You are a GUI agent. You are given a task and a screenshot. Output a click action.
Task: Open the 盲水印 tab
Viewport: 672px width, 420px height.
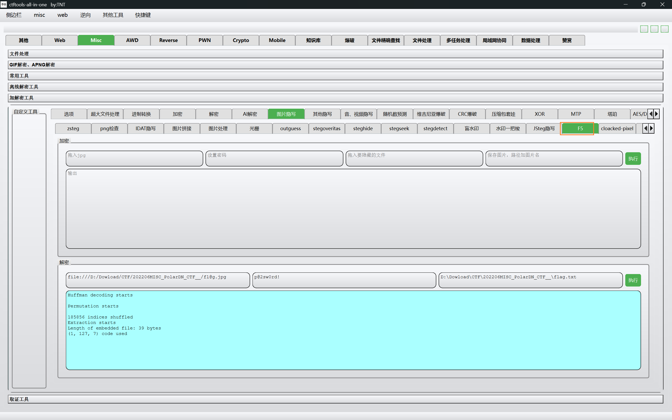pos(471,128)
